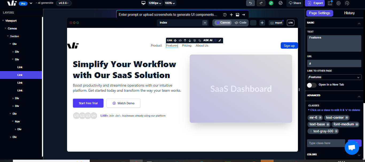
Task: Switch to the Page Settings tab
Action: click(320, 13)
